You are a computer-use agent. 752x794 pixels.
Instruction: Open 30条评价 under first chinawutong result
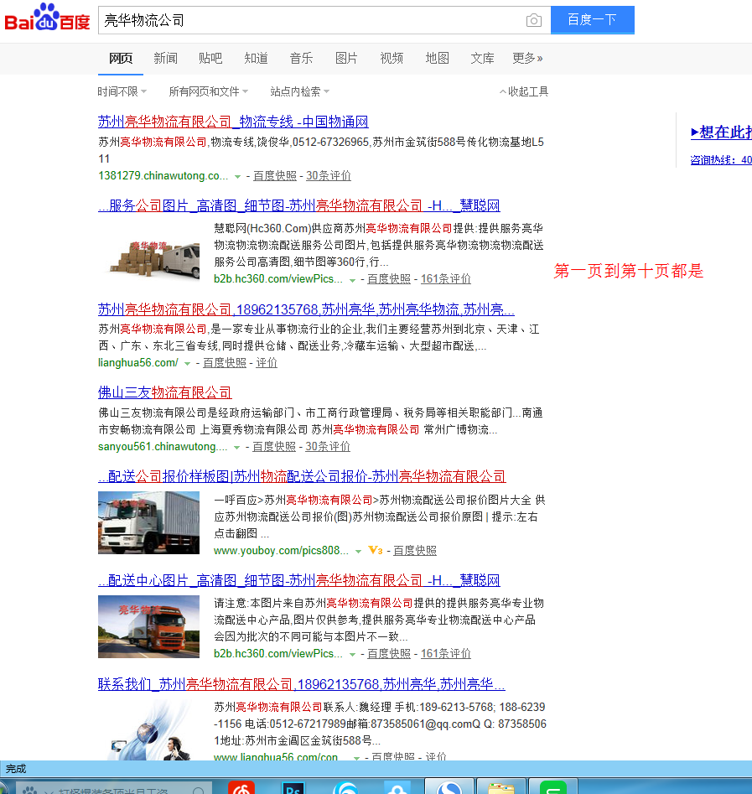328,176
